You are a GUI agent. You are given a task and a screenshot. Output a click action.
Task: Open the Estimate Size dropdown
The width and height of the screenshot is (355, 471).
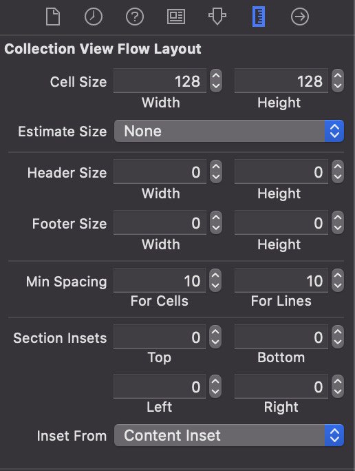tap(229, 131)
